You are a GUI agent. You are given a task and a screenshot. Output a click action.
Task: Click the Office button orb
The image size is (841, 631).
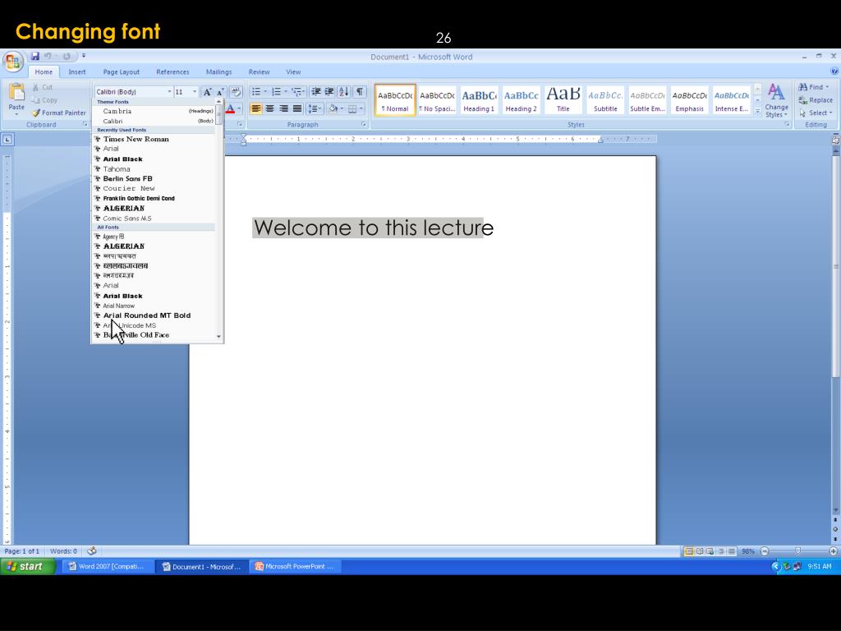[x=13, y=62]
